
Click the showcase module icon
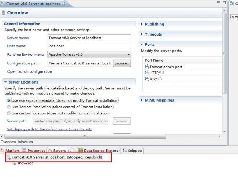[14, 163]
